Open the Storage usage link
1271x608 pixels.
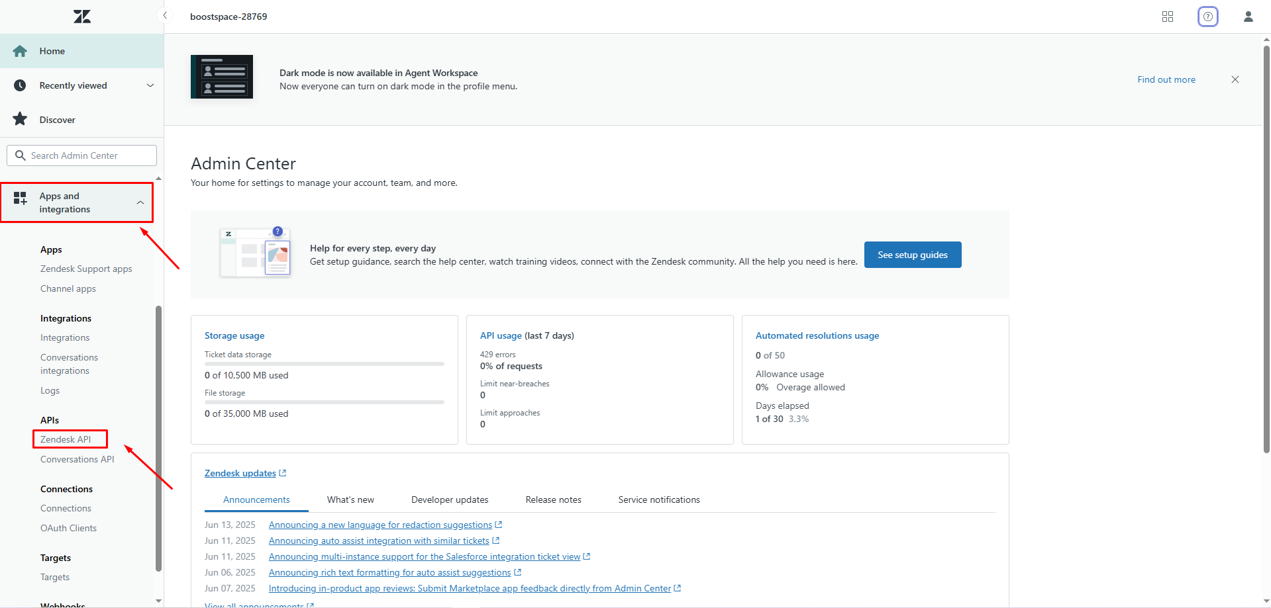(x=234, y=335)
